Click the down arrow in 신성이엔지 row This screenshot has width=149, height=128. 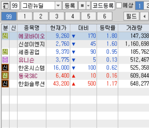point(73,44)
